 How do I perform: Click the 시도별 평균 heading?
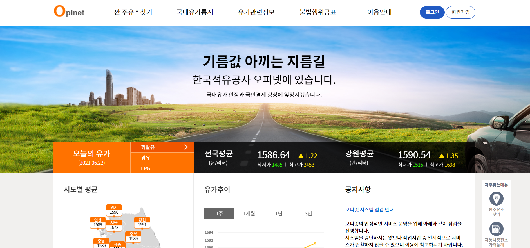[80, 190]
